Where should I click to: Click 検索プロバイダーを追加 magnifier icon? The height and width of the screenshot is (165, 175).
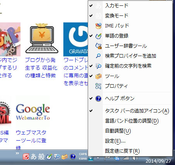click(x=99, y=56)
